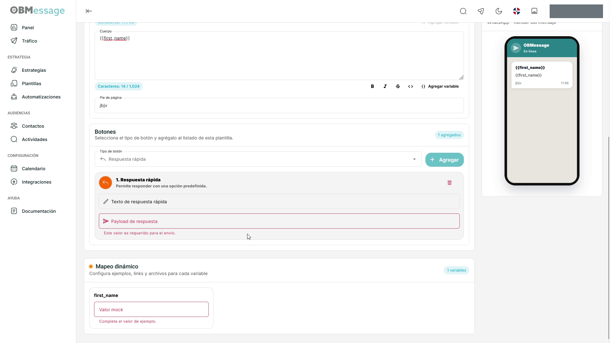This screenshot has width=610, height=343.
Task: Click the laptop device icon in header
Action: tap(534, 11)
